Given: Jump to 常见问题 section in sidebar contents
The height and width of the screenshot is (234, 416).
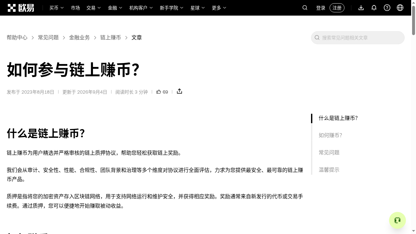Looking at the screenshot, I should (x=329, y=153).
